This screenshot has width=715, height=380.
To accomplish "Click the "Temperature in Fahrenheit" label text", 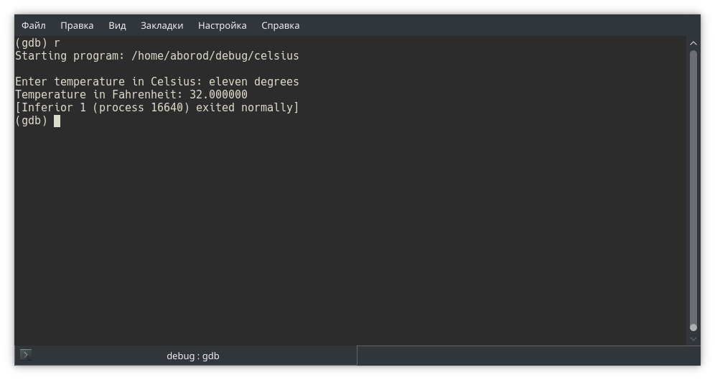I will click(99, 95).
